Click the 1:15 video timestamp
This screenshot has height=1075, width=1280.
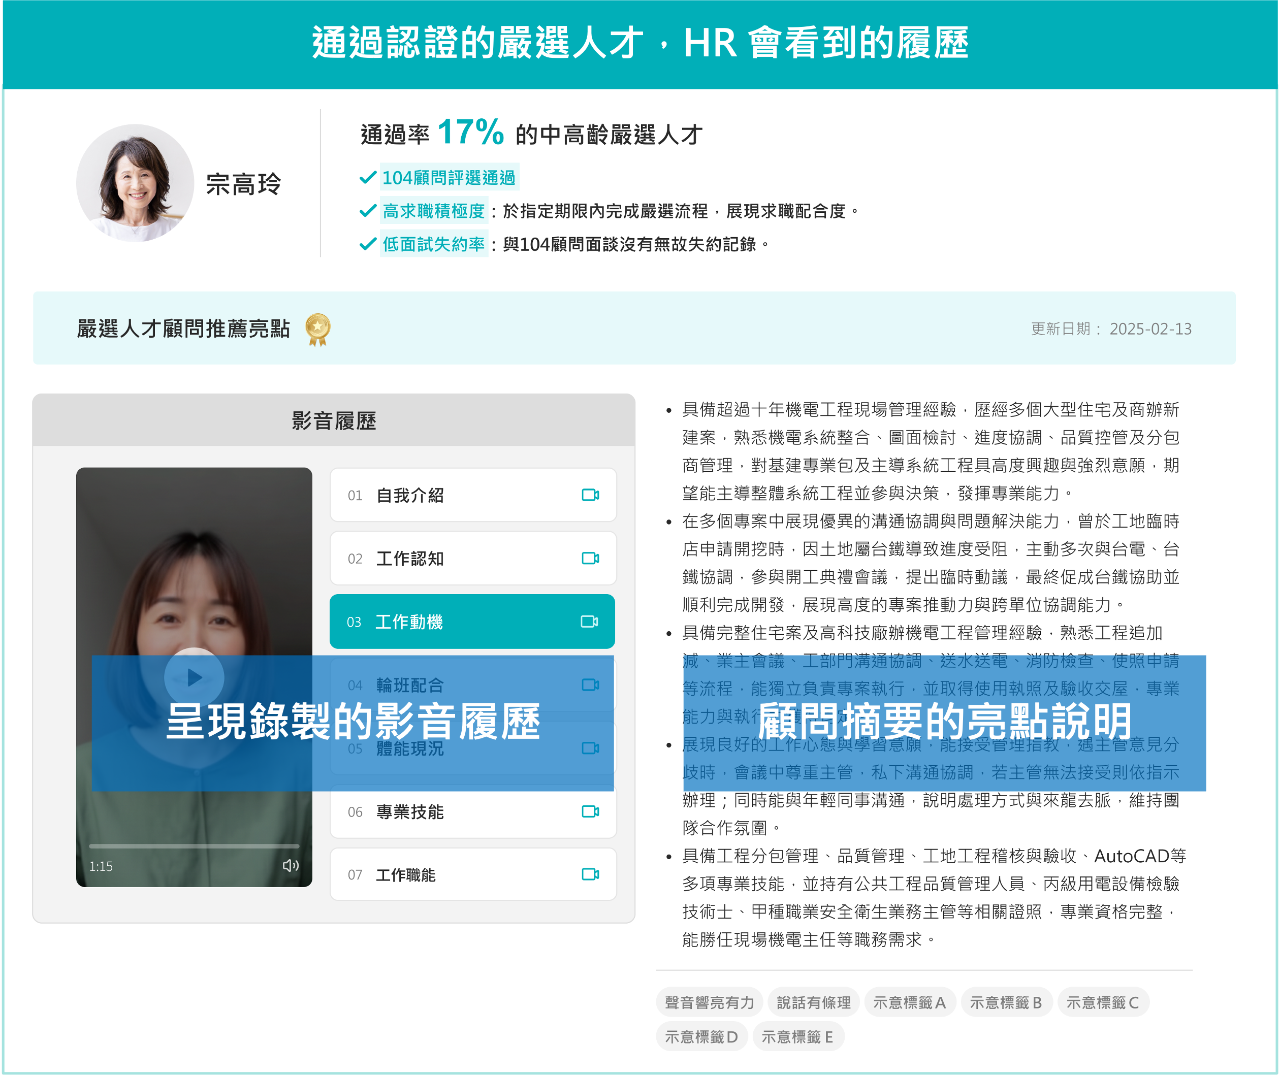pos(101,866)
